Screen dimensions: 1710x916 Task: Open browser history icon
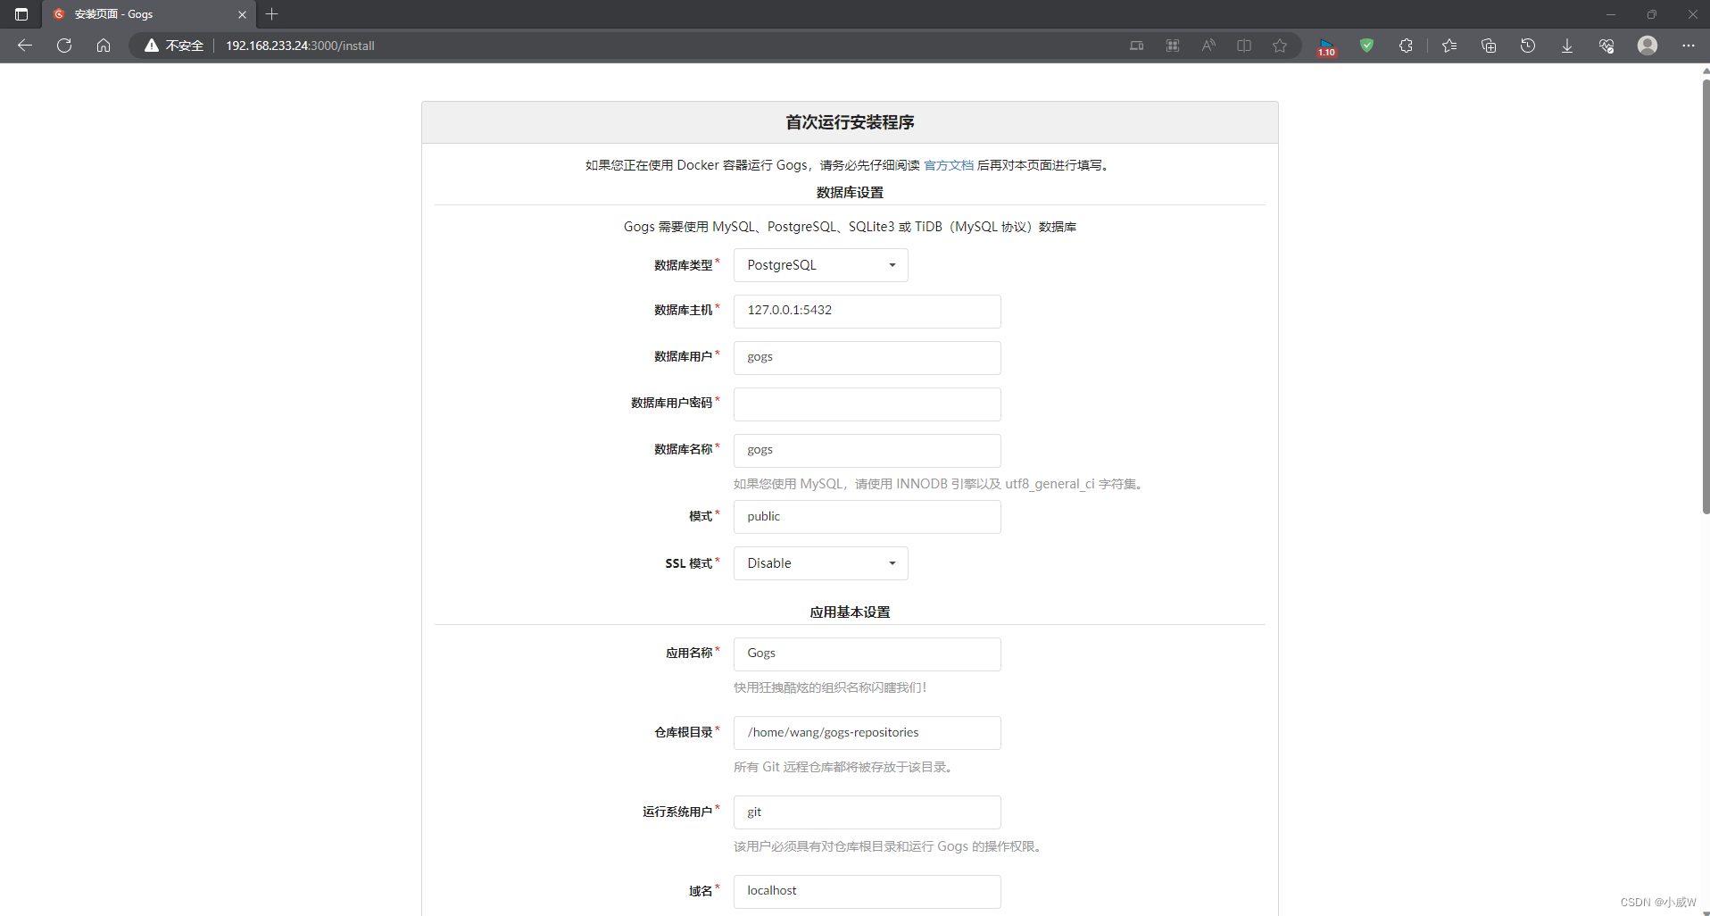click(1528, 46)
